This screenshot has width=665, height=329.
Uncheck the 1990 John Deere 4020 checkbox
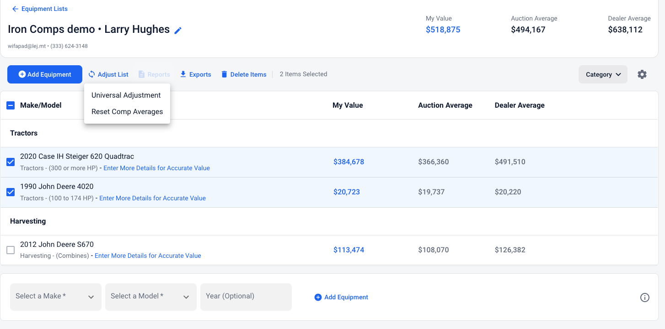click(x=11, y=192)
